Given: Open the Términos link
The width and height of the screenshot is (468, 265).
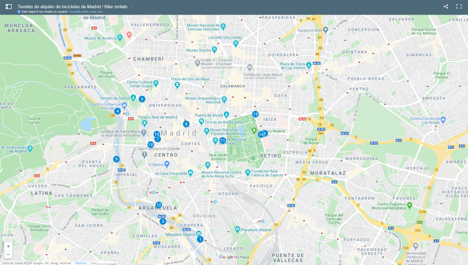Looking at the screenshot, I should pyautogui.click(x=80, y=263).
